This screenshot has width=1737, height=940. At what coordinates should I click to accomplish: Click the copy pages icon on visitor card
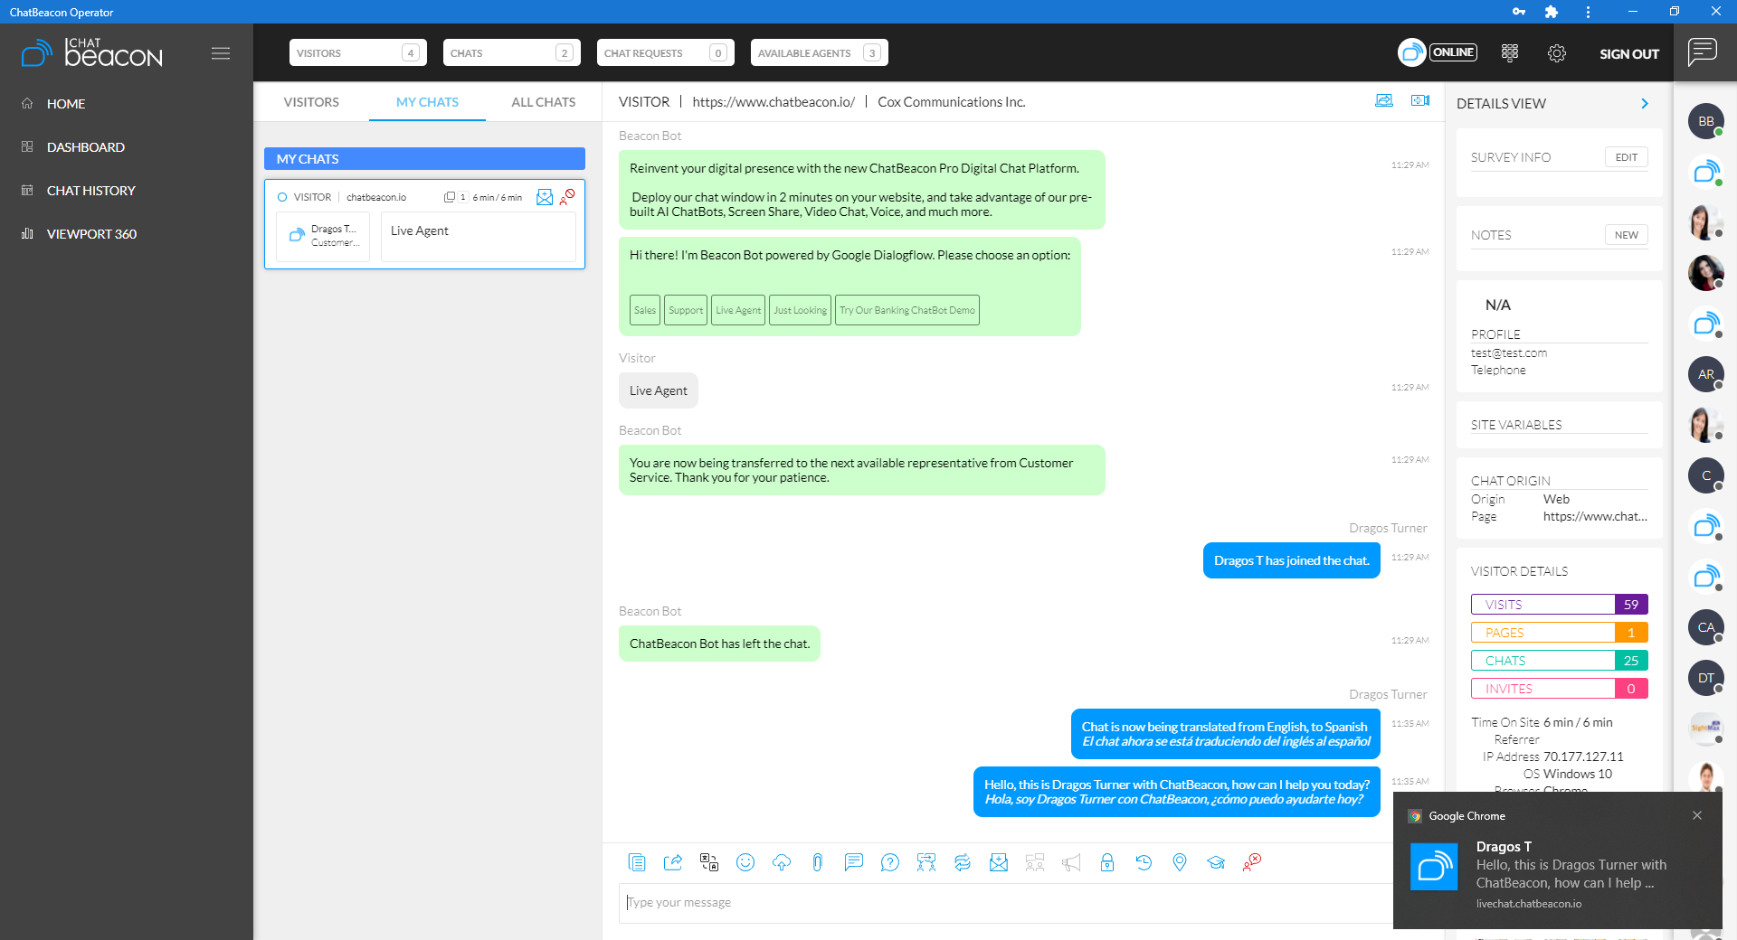449,197
